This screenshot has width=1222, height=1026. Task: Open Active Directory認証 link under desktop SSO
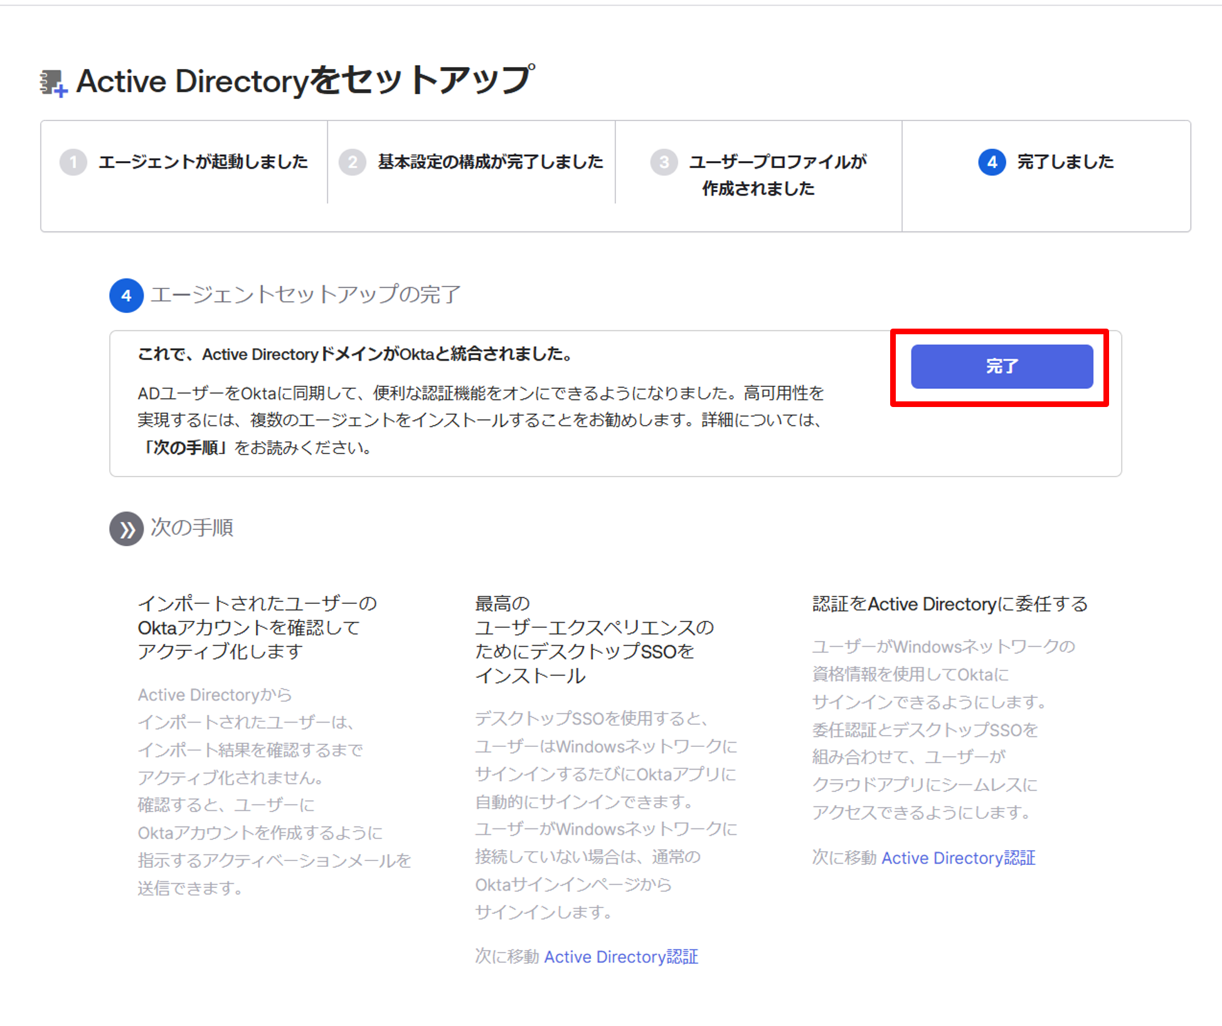pos(620,956)
